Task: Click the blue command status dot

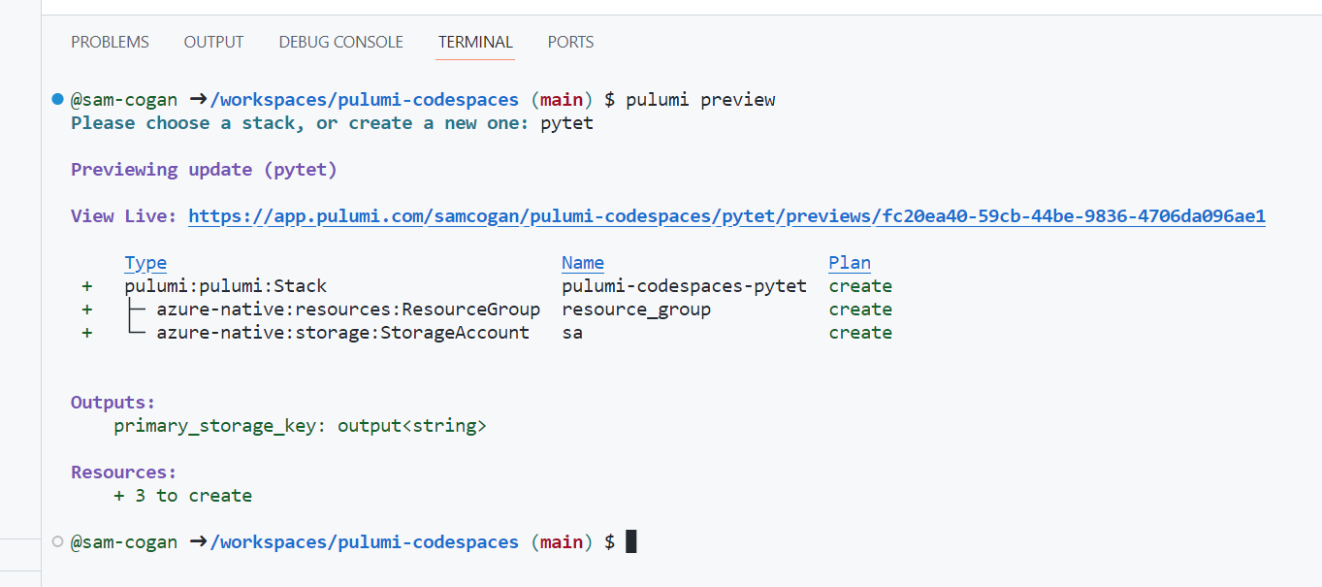Action: 57,99
